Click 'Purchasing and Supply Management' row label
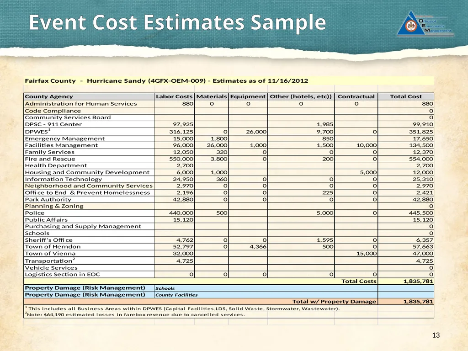The image size is (468, 351). click(x=83, y=226)
